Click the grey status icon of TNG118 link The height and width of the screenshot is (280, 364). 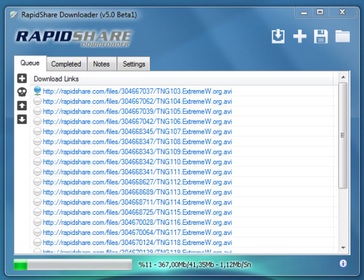(37, 242)
